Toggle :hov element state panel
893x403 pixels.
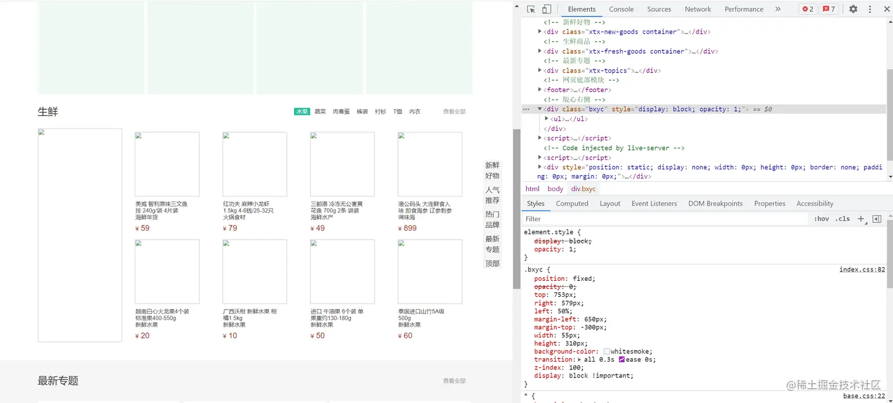(x=822, y=219)
